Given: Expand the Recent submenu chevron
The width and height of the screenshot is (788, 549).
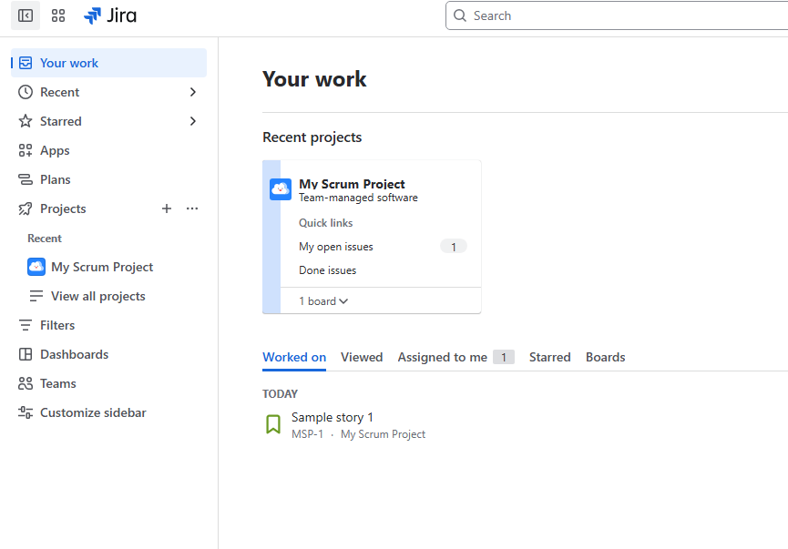Looking at the screenshot, I should click(193, 92).
